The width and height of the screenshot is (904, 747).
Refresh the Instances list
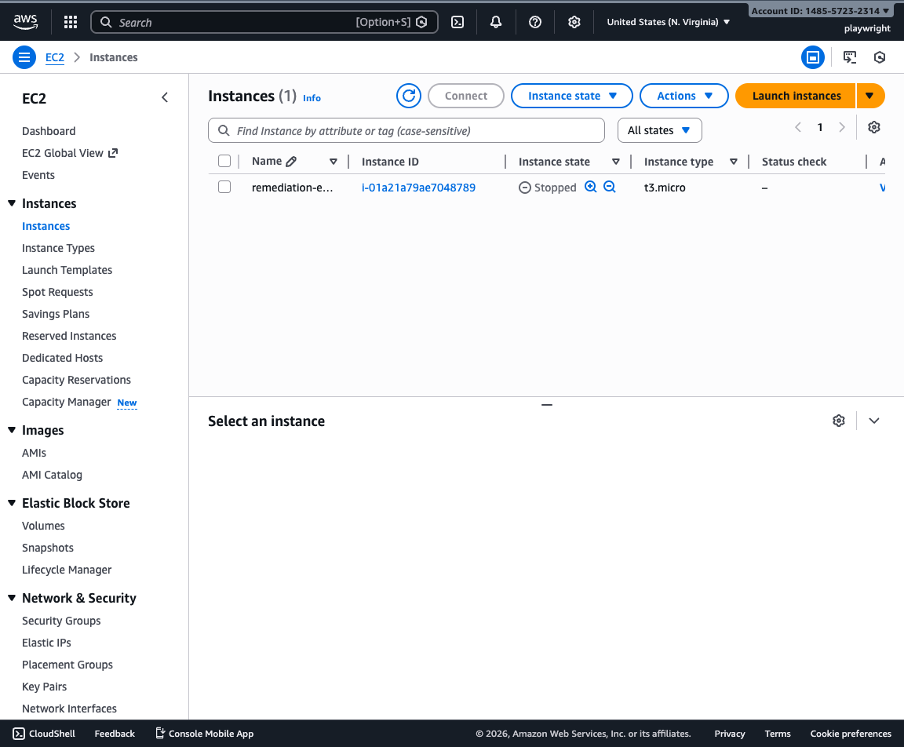pos(408,95)
